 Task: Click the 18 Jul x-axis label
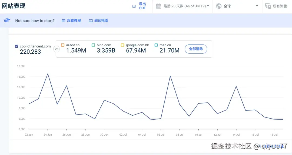[x=274, y=135]
